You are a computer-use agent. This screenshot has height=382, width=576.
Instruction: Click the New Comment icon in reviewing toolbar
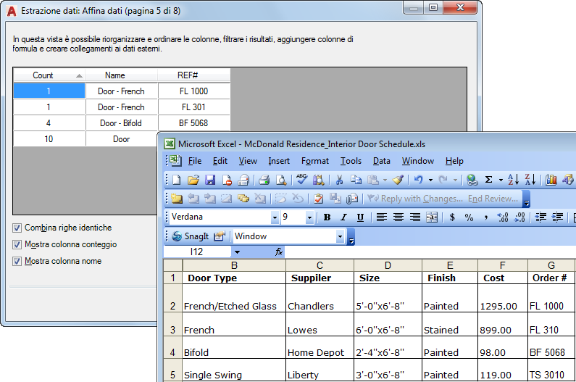[177, 199]
